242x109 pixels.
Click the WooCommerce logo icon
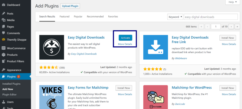pos(4,48)
